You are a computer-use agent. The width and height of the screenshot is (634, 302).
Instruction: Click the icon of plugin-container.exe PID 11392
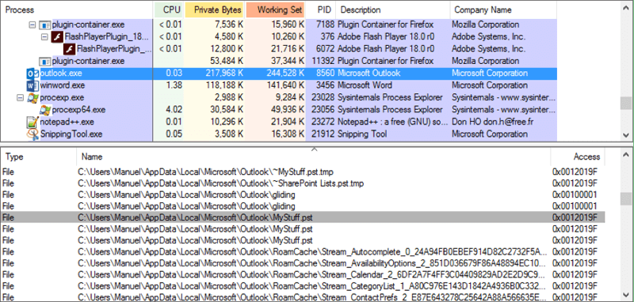[x=45, y=62]
